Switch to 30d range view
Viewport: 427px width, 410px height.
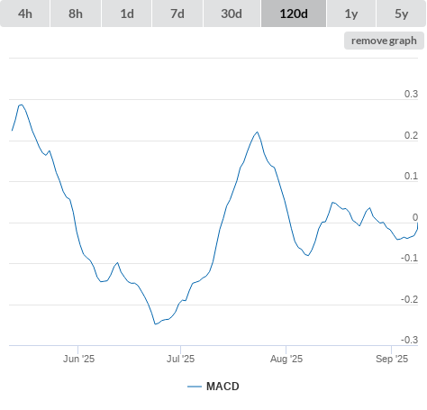[x=232, y=14]
